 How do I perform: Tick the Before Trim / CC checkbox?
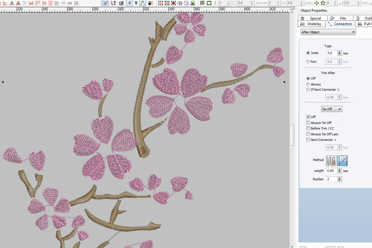coord(308,128)
